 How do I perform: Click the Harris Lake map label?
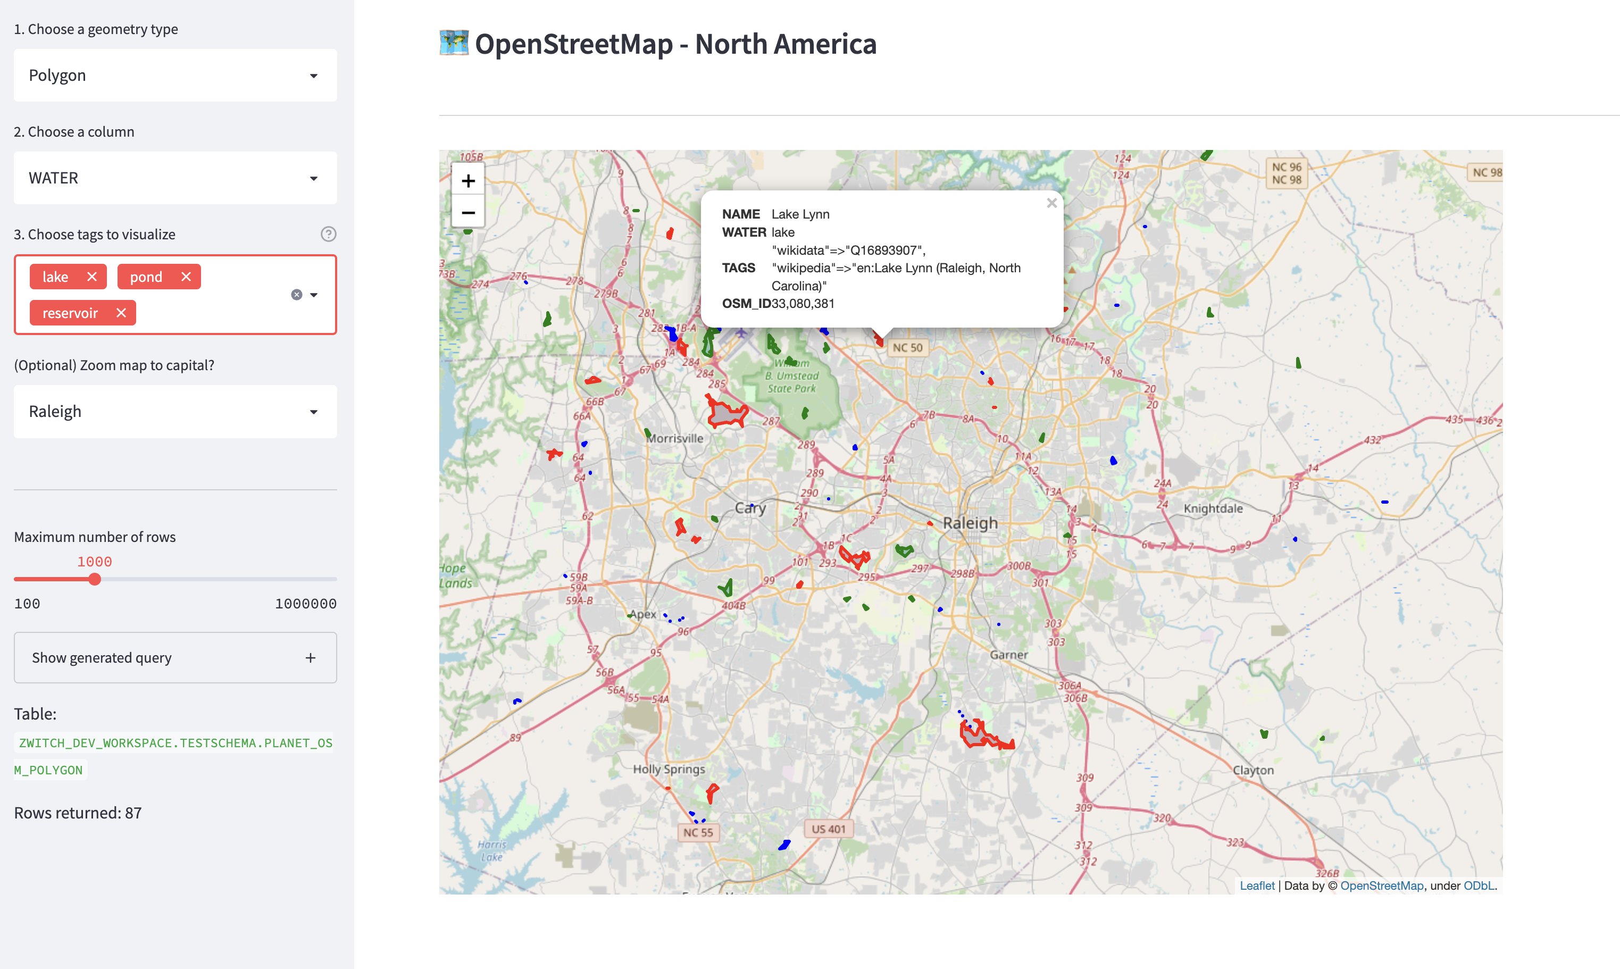coord(491,851)
